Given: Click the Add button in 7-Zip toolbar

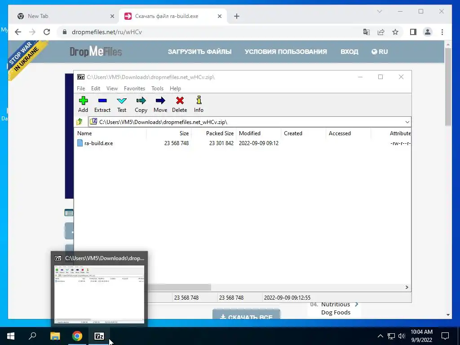Looking at the screenshot, I should point(83,104).
